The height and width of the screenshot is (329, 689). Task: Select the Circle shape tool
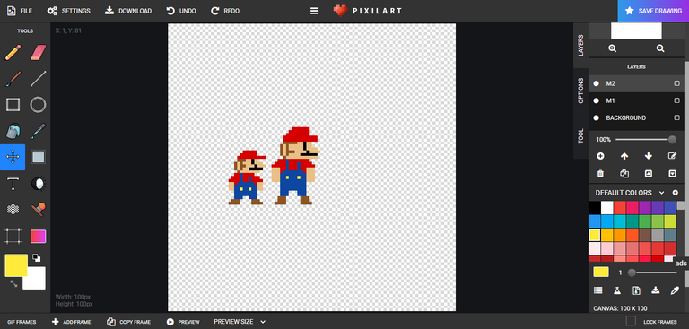[x=39, y=105]
